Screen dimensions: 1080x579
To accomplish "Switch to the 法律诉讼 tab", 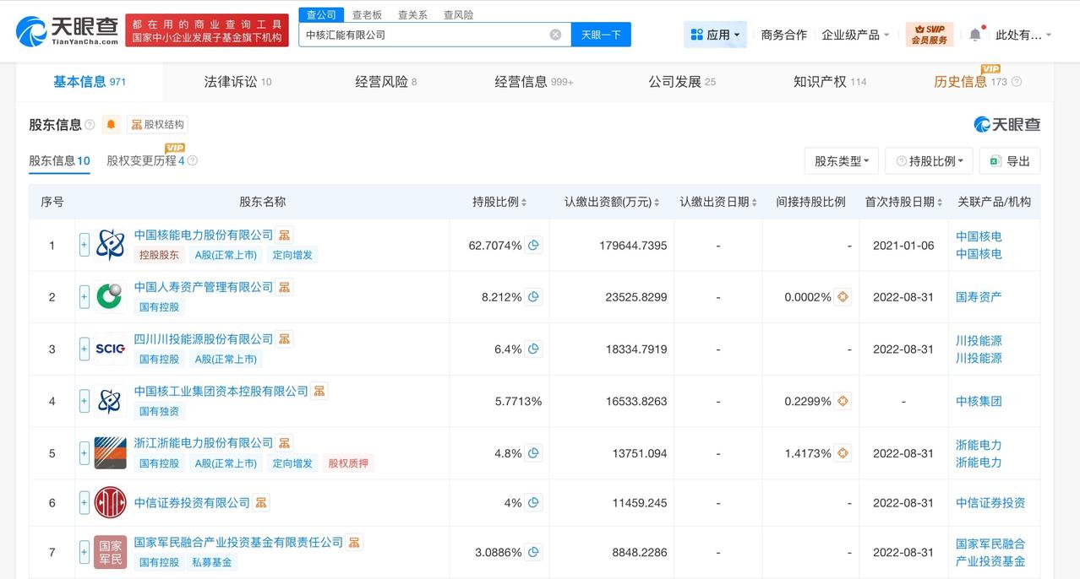I will (x=237, y=82).
